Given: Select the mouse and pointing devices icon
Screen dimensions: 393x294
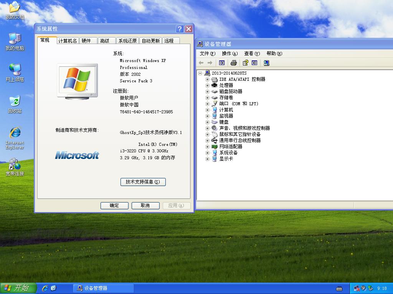Looking at the screenshot, I should 215,134.
